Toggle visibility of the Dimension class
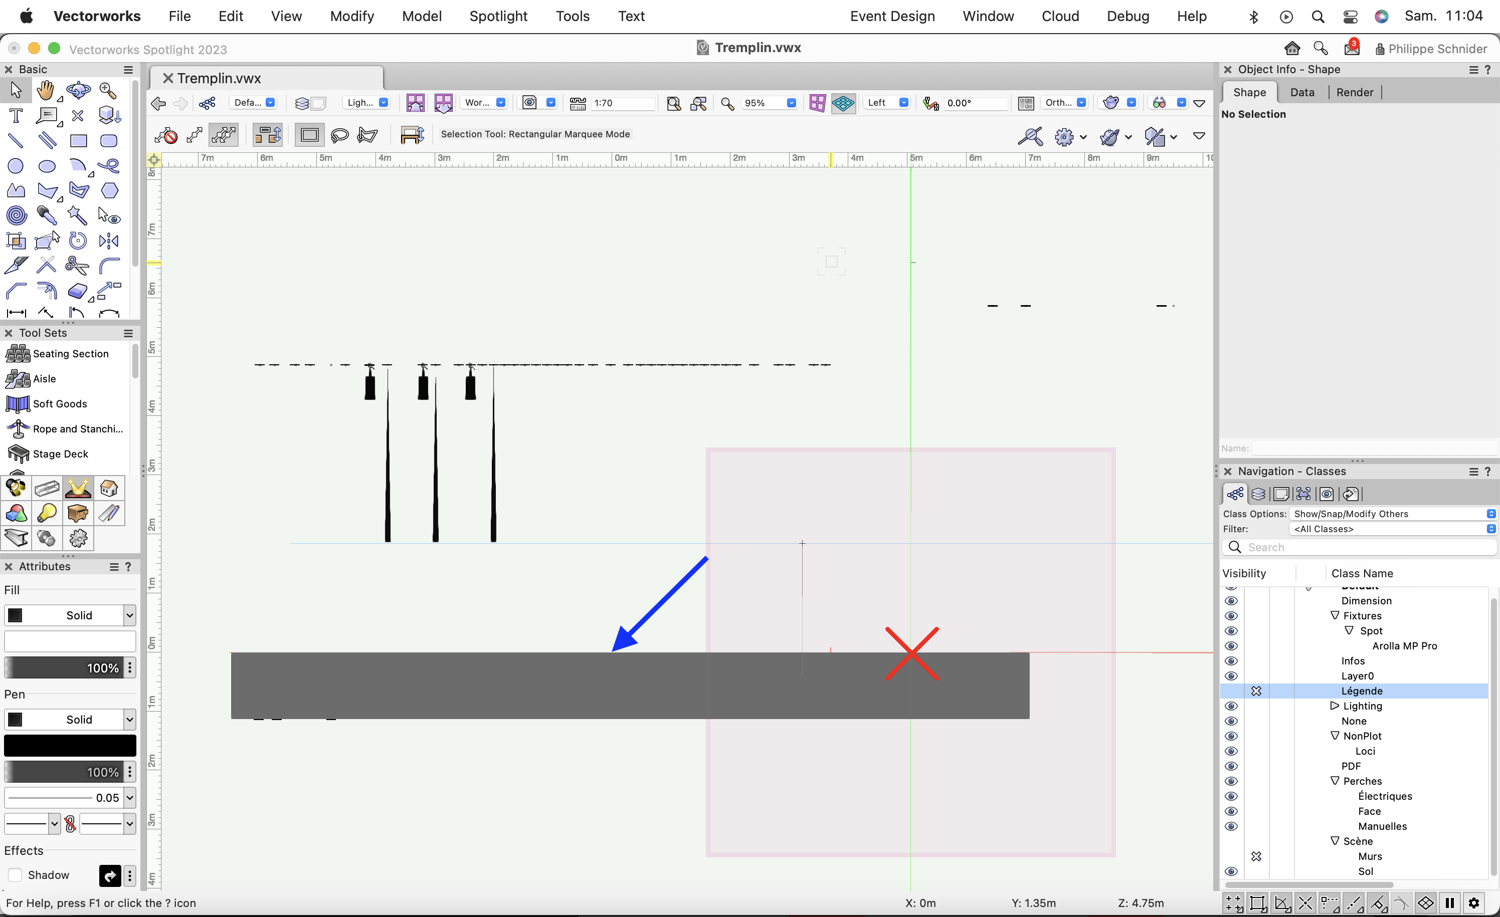 tap(1231, 601)
